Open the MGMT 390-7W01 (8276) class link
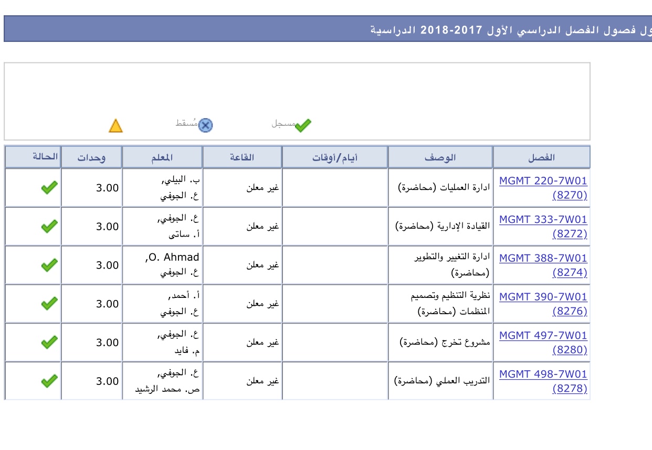Viewport: 652px width, 450px height. point(543,304)
